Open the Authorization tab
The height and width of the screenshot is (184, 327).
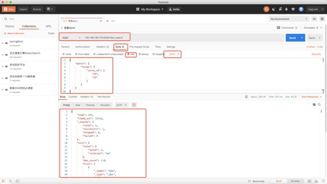(x=83, y=47)
